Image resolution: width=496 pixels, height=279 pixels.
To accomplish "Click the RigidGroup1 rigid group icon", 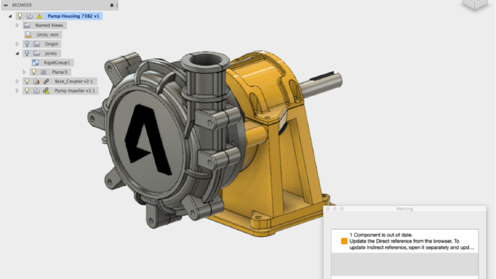I will coord(36,63).
